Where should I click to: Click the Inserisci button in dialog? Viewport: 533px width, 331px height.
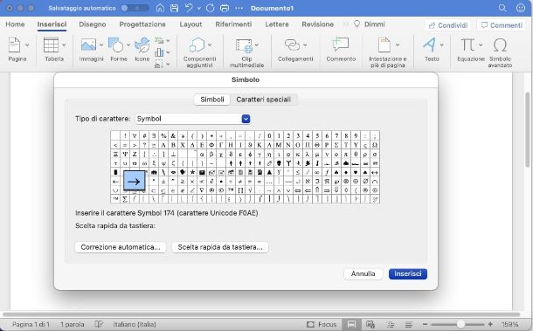point(408,274)
